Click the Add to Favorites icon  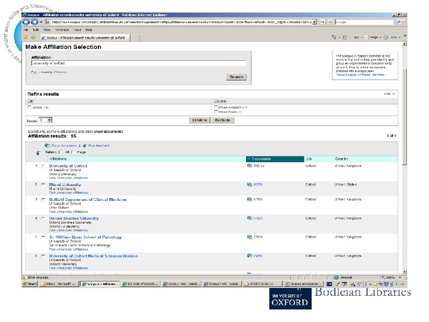click(x=33, y=37)
